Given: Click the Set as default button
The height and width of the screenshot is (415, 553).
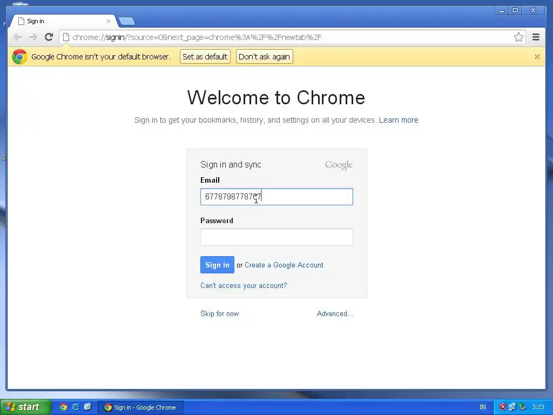Looking at the screenshot, I should (x=205, y=56).
